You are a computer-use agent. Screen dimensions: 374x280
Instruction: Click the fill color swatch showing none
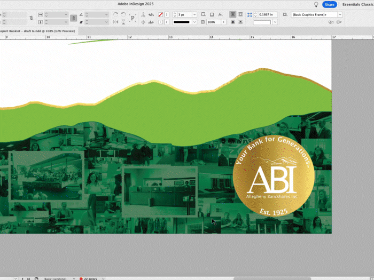tap(161, 15)
